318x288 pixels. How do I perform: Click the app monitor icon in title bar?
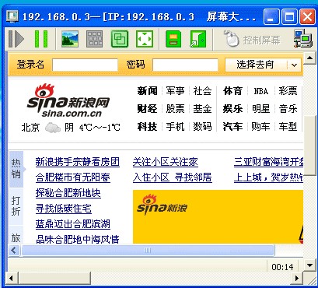[12, 17]
